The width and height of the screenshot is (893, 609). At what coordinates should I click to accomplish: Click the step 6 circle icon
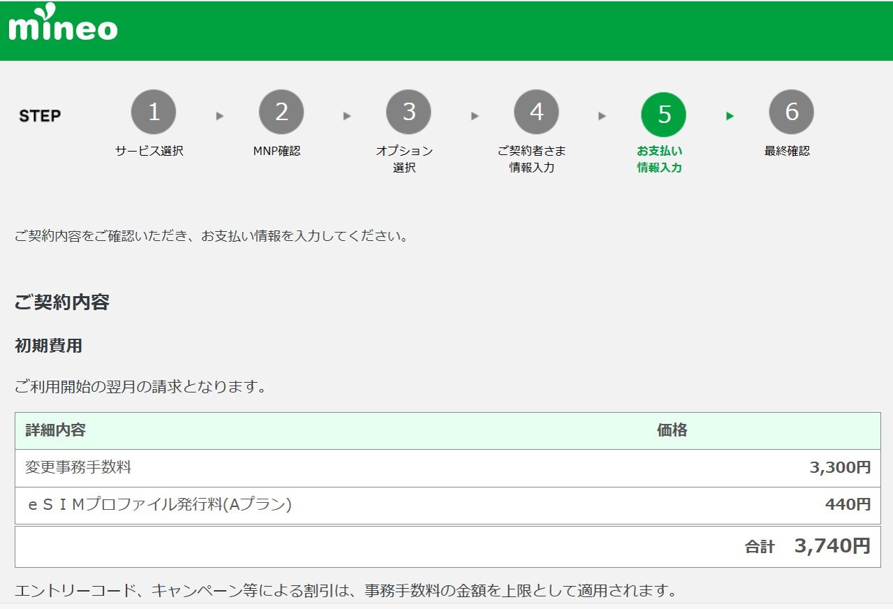[791, 112]
